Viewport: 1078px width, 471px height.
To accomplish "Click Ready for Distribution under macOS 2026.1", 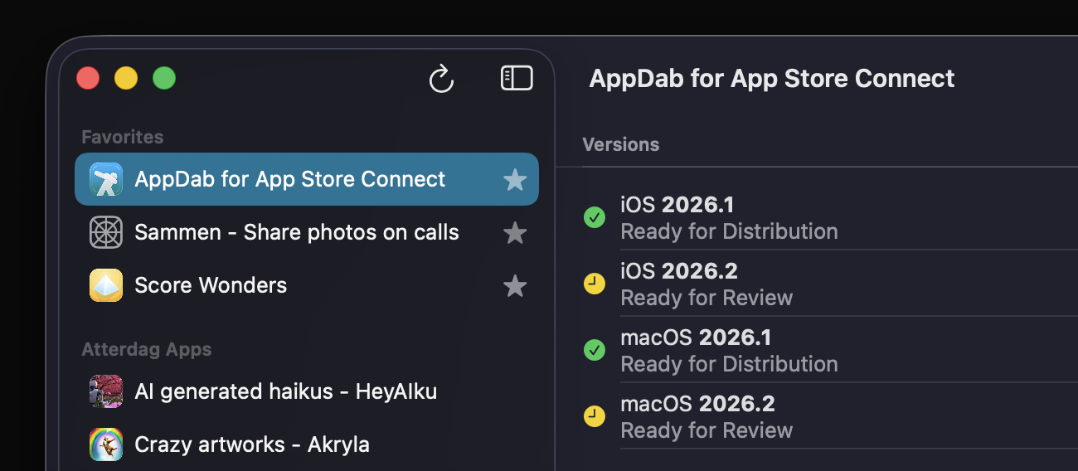I will (x=729, y=364).
